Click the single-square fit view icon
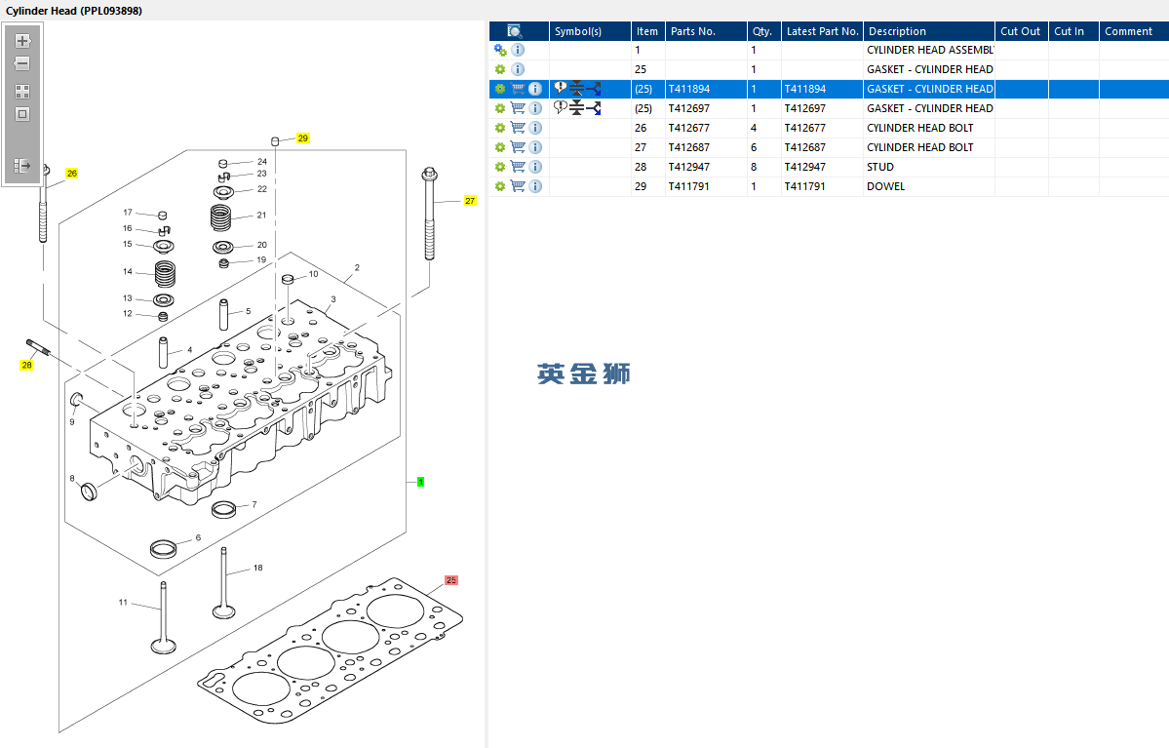 click(x=22, y=114)
